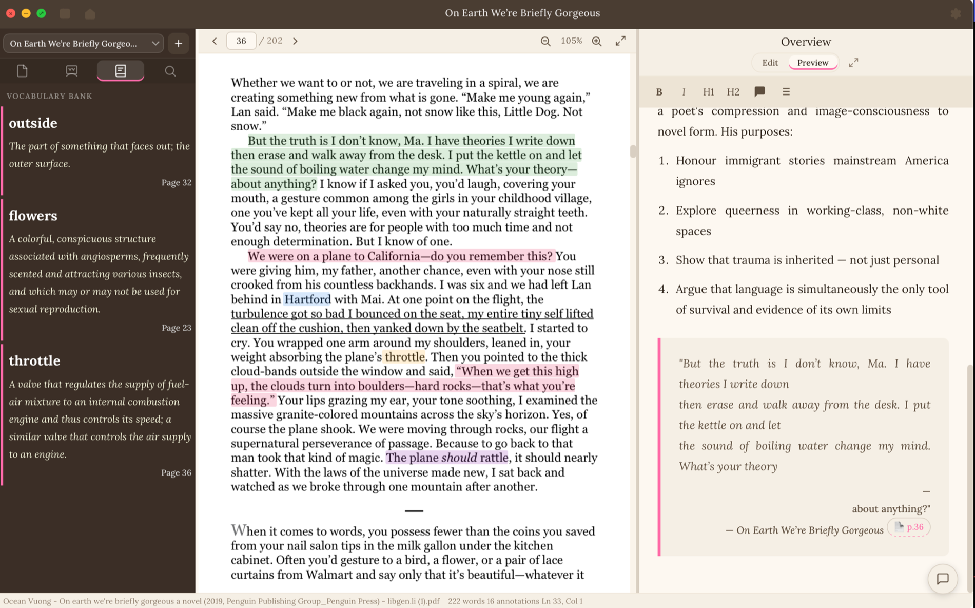Toggle sidebar icon in title bar

(x=65, y=13)
